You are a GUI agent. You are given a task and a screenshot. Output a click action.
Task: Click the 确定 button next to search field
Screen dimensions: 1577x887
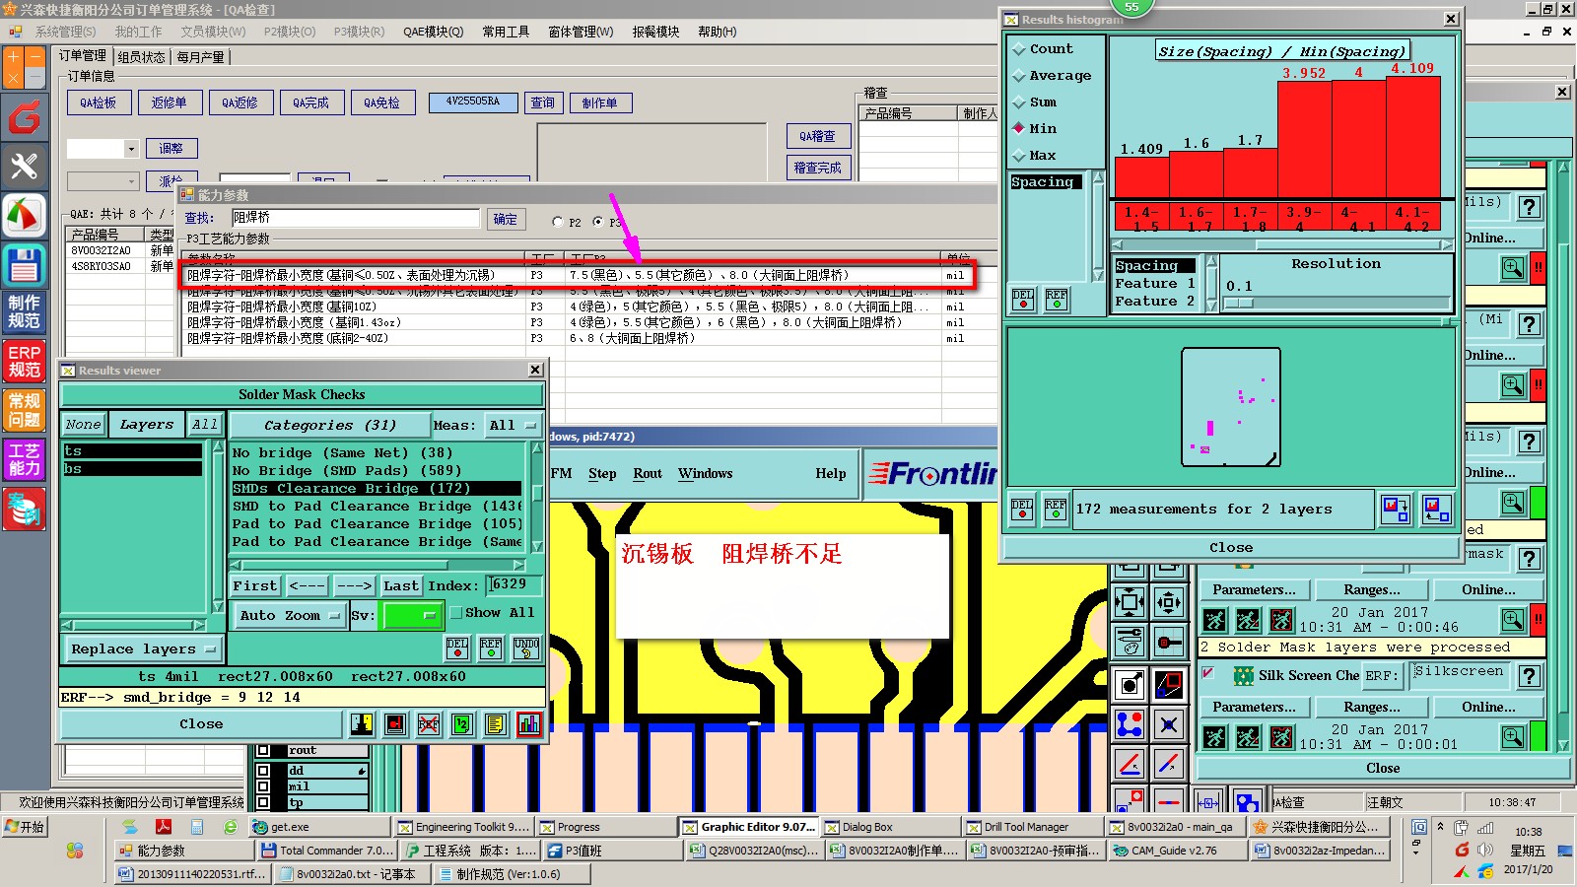point(506,219)
